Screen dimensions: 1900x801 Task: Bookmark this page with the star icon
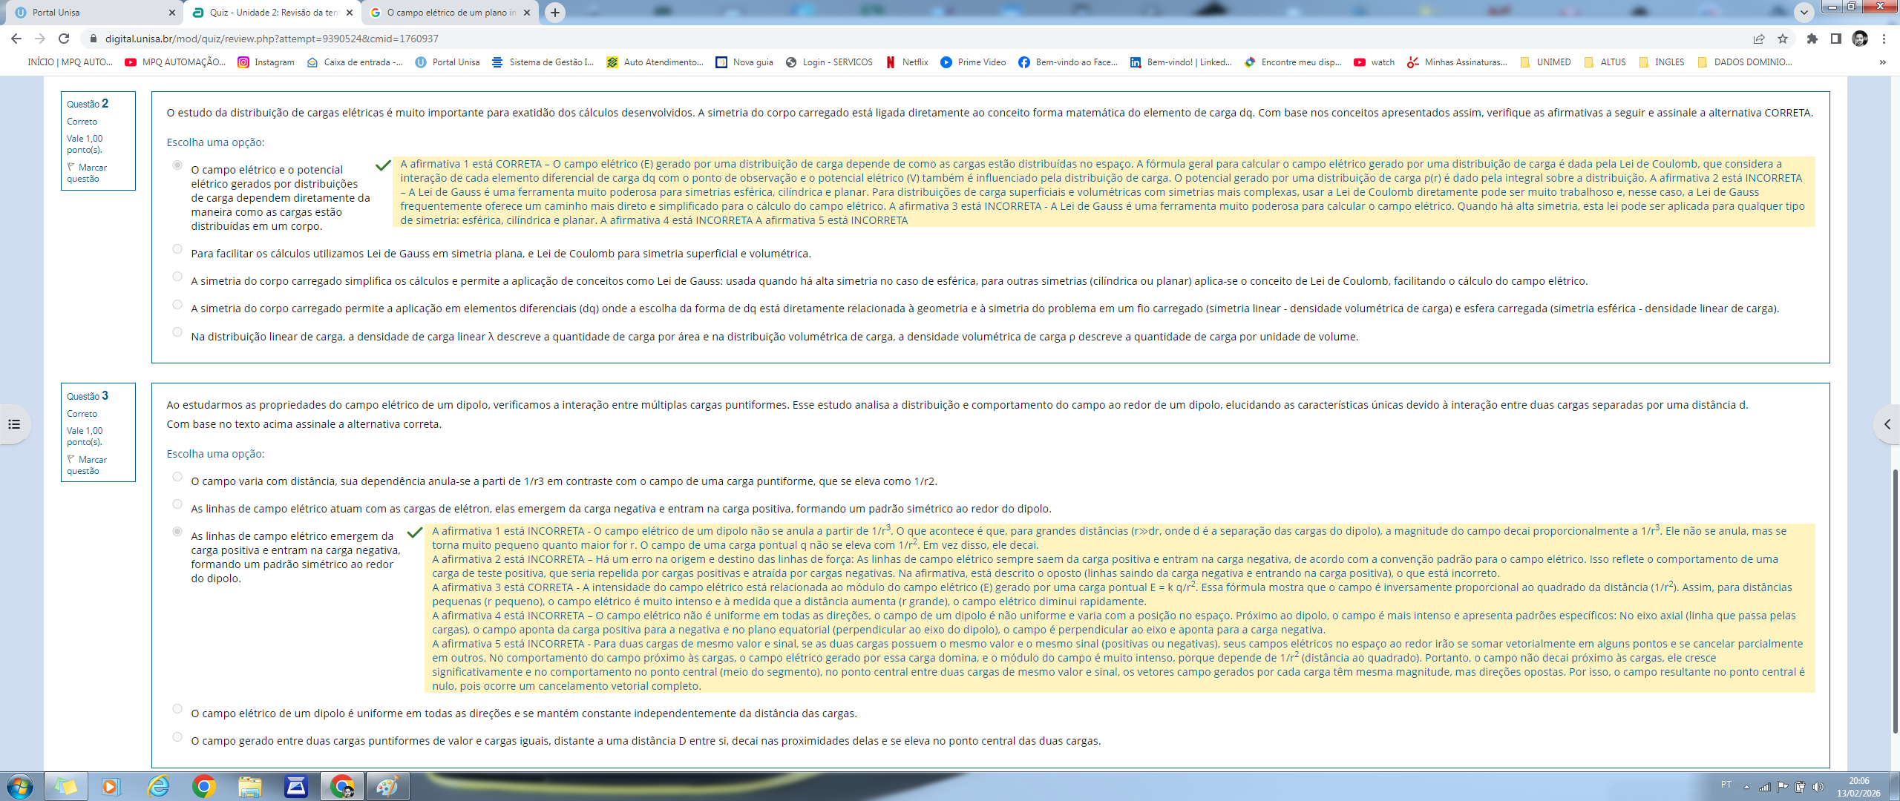(1783, 39)
